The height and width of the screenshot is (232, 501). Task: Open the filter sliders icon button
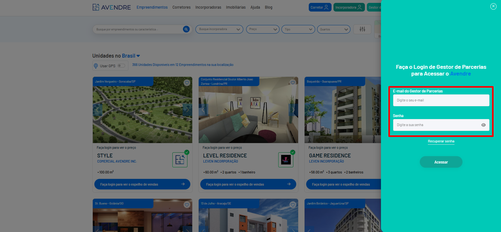[362, 29]
